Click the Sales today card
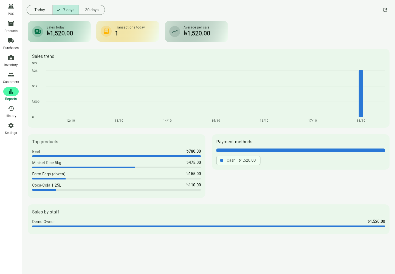395x274 pixels. 59,32
